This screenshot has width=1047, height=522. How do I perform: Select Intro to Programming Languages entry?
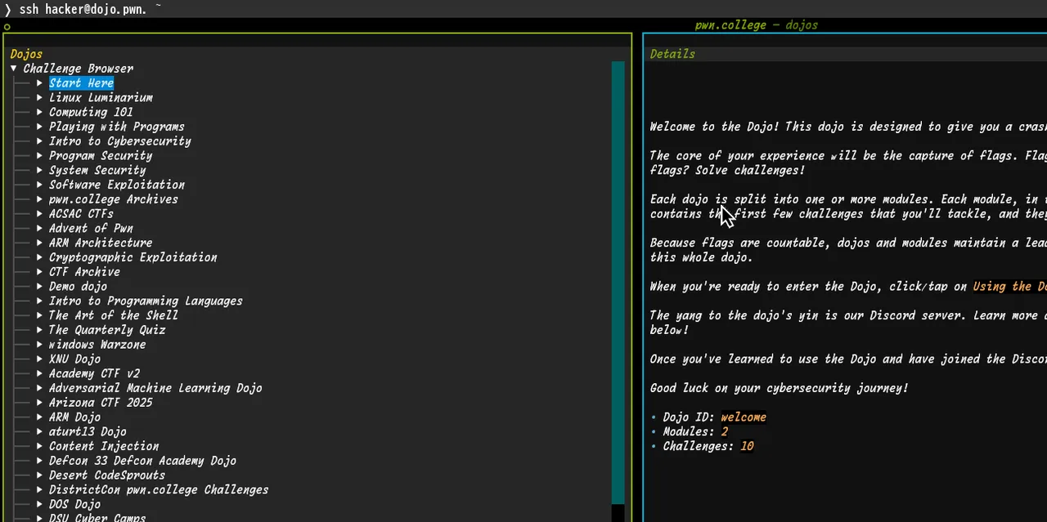click(146, 301)
